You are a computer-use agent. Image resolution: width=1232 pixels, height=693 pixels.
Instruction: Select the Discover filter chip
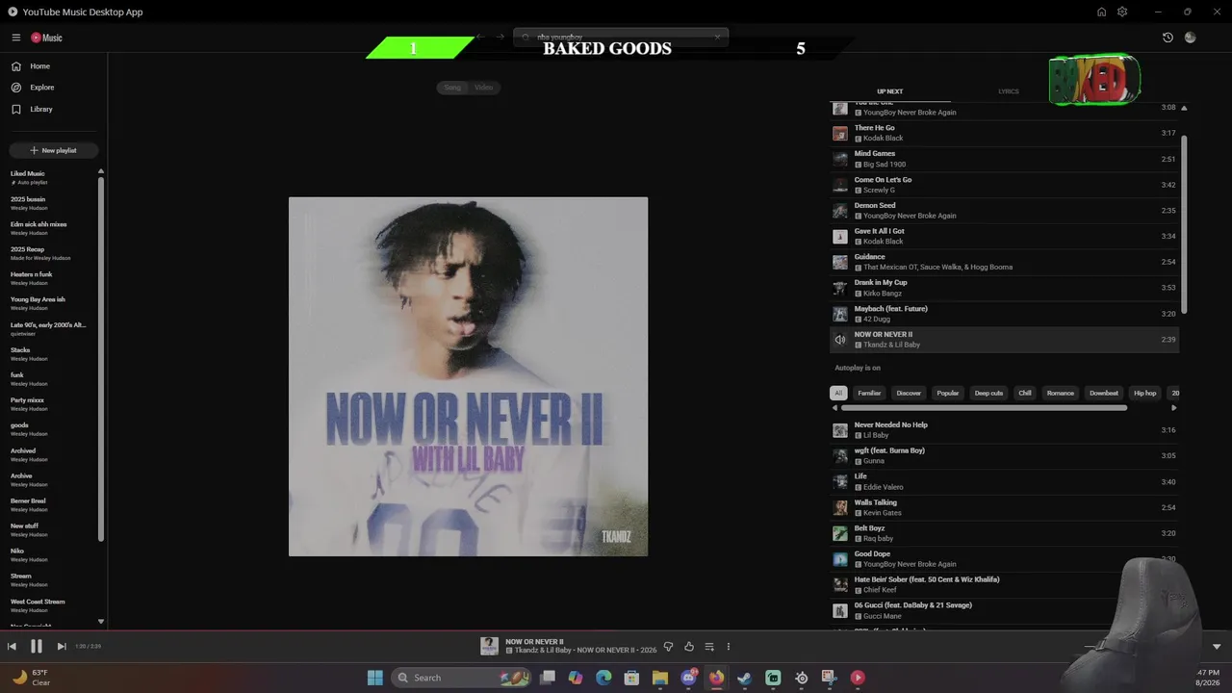click(x=909, y=393)
